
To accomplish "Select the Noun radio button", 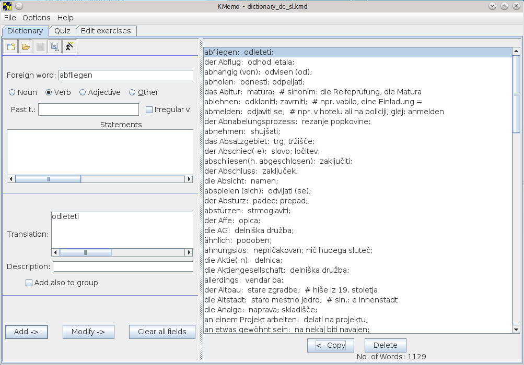I will click(x=22, y=92).
